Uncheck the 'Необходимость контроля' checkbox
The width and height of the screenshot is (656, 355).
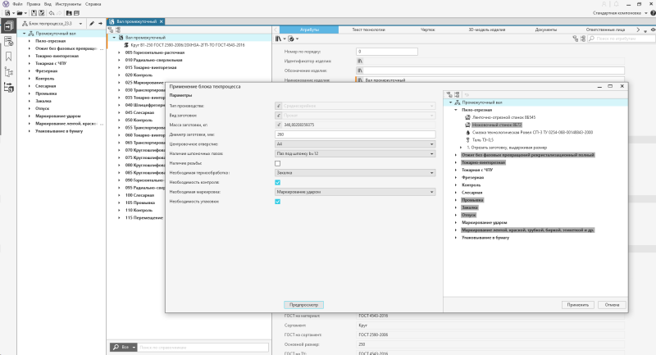(278, 182)
